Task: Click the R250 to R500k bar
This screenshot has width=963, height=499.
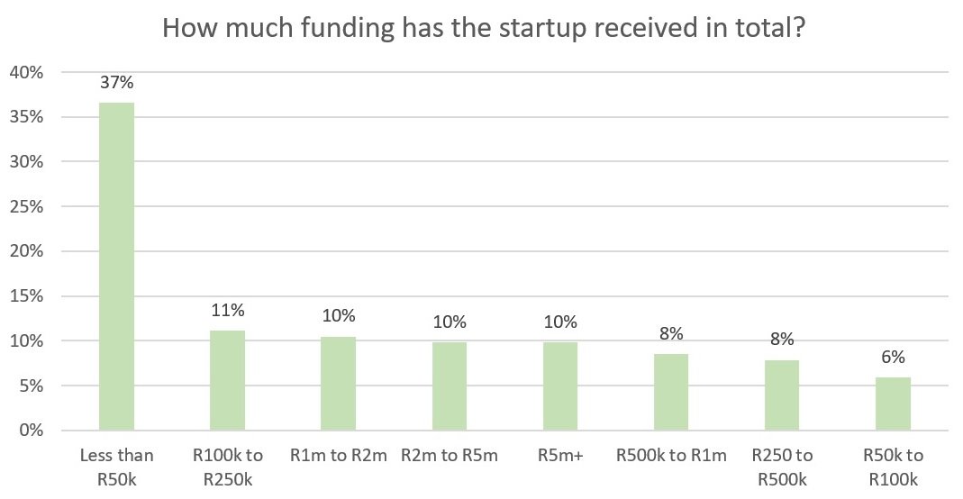Action: click(782, 395)
